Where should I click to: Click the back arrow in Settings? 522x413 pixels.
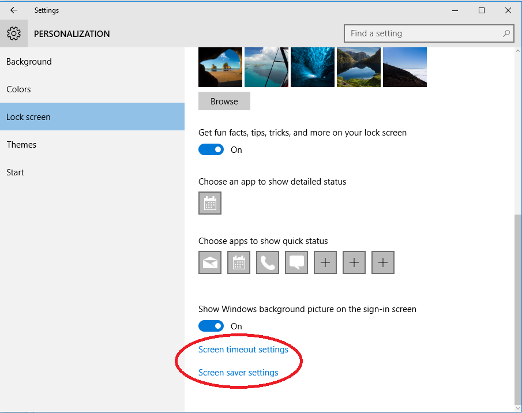point(14,10)
